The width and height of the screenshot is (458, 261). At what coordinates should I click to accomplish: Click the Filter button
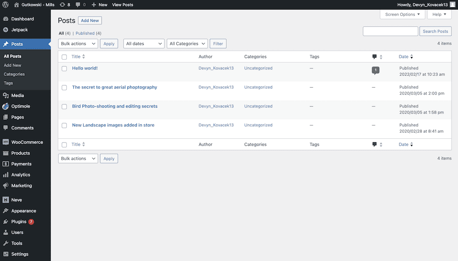tap(218, 44)
